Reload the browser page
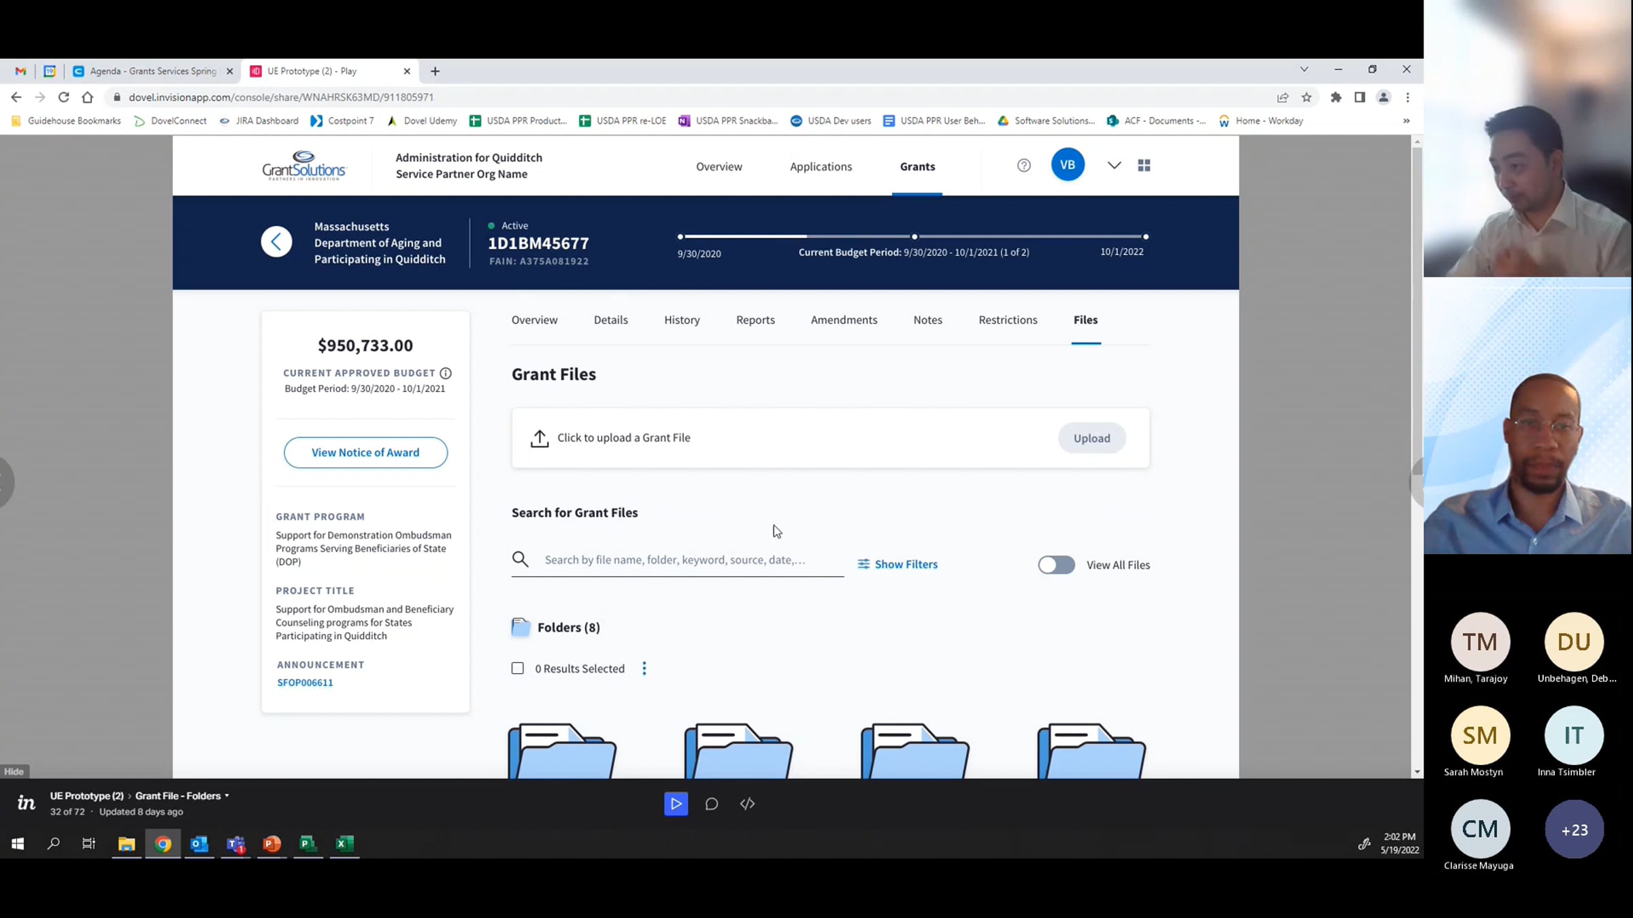Screen dimensions: 1633x918 pyautogui.click(x=63, y=97)
